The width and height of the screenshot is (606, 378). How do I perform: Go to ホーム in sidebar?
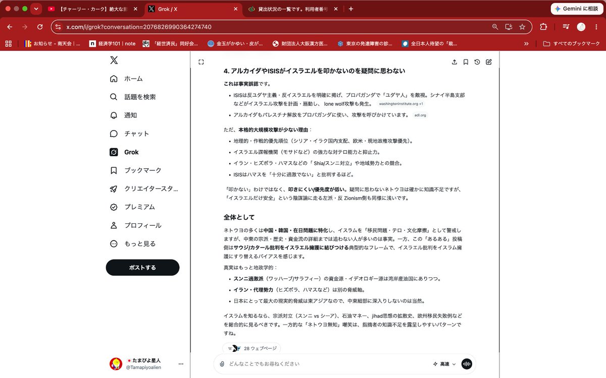[x=126, y=79]
